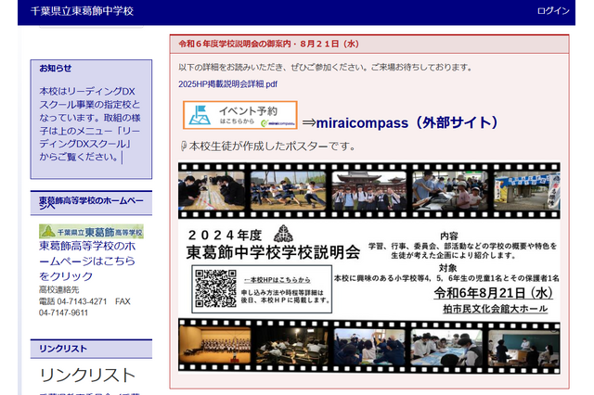The image size is (594, 395).
Task: Open 2025HP掲載説明会詳細.pdf file link
Action: coord(227,84)
